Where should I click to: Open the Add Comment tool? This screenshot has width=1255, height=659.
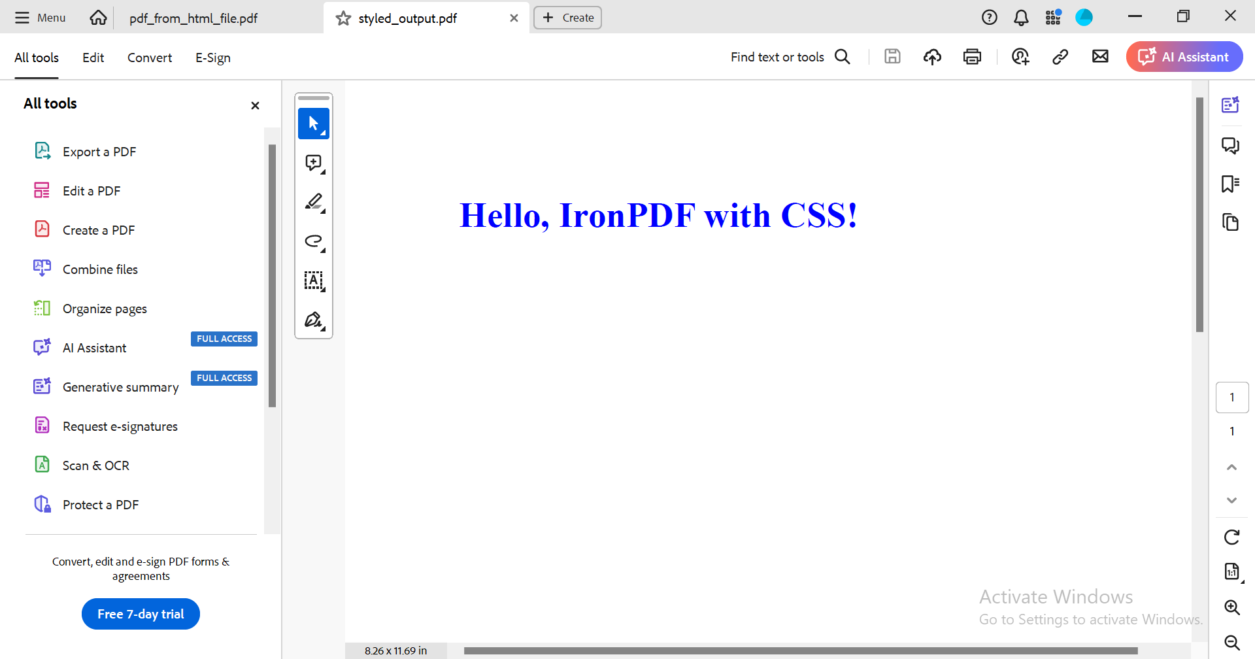tap(314, 163)
